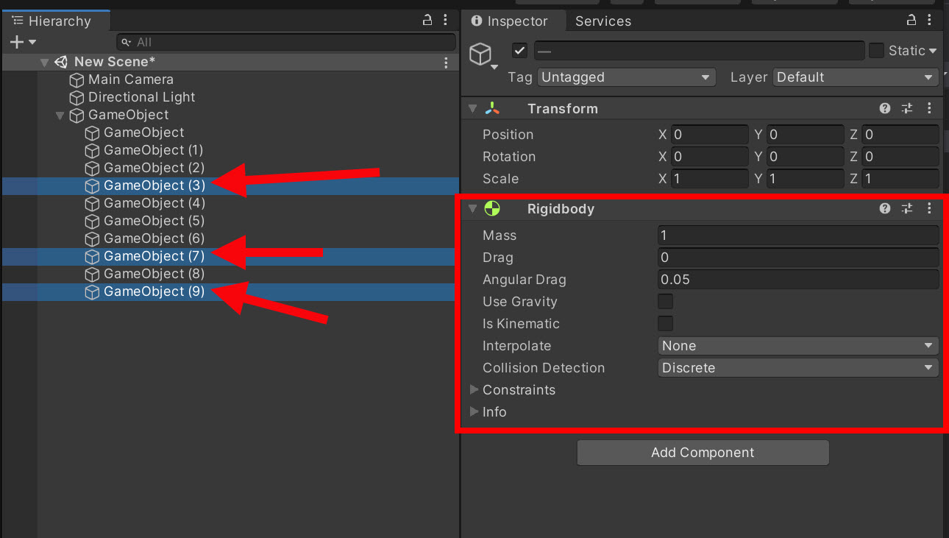Open the Tag dropdown Untagged
The image size is (949, 538).
coord(626,77)
